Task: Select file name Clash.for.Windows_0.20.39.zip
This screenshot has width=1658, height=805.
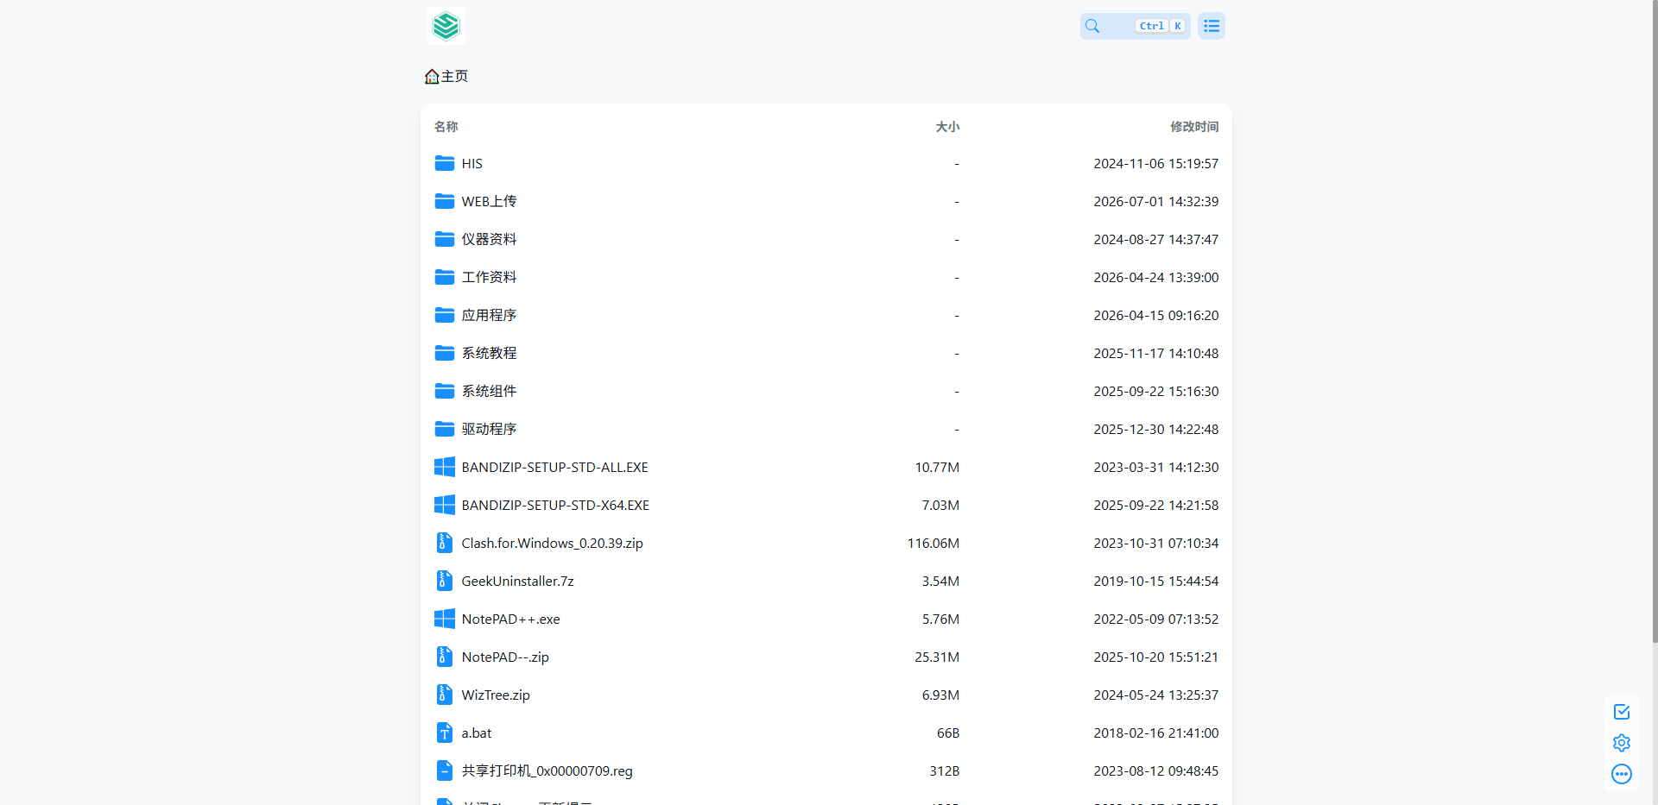Action: tap(552, 544)
